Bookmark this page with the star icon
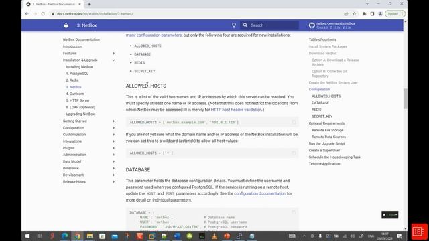Viewport: 429px width, 241px height. click(x=354, y=14)
